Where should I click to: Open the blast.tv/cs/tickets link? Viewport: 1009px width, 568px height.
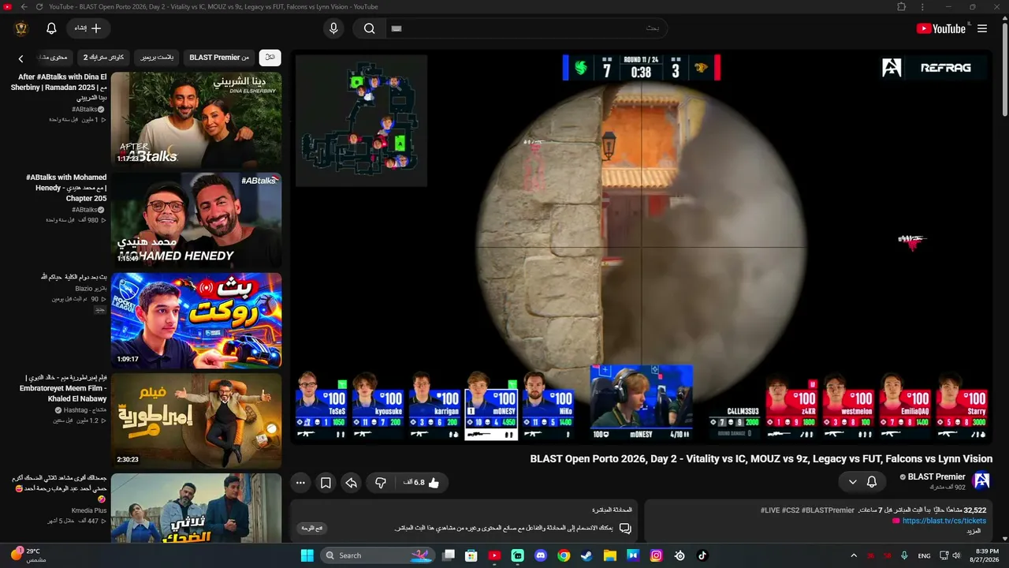point(944,521)
